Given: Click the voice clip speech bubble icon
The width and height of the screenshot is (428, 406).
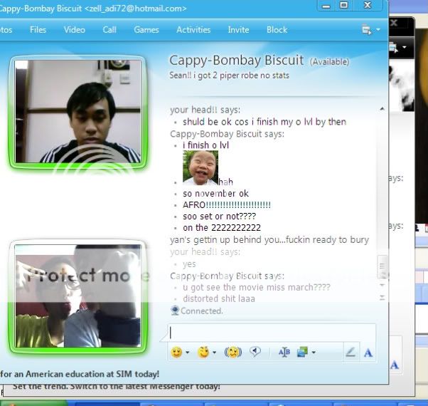Looking at the screenshot, I should click(x=255, y=352).
